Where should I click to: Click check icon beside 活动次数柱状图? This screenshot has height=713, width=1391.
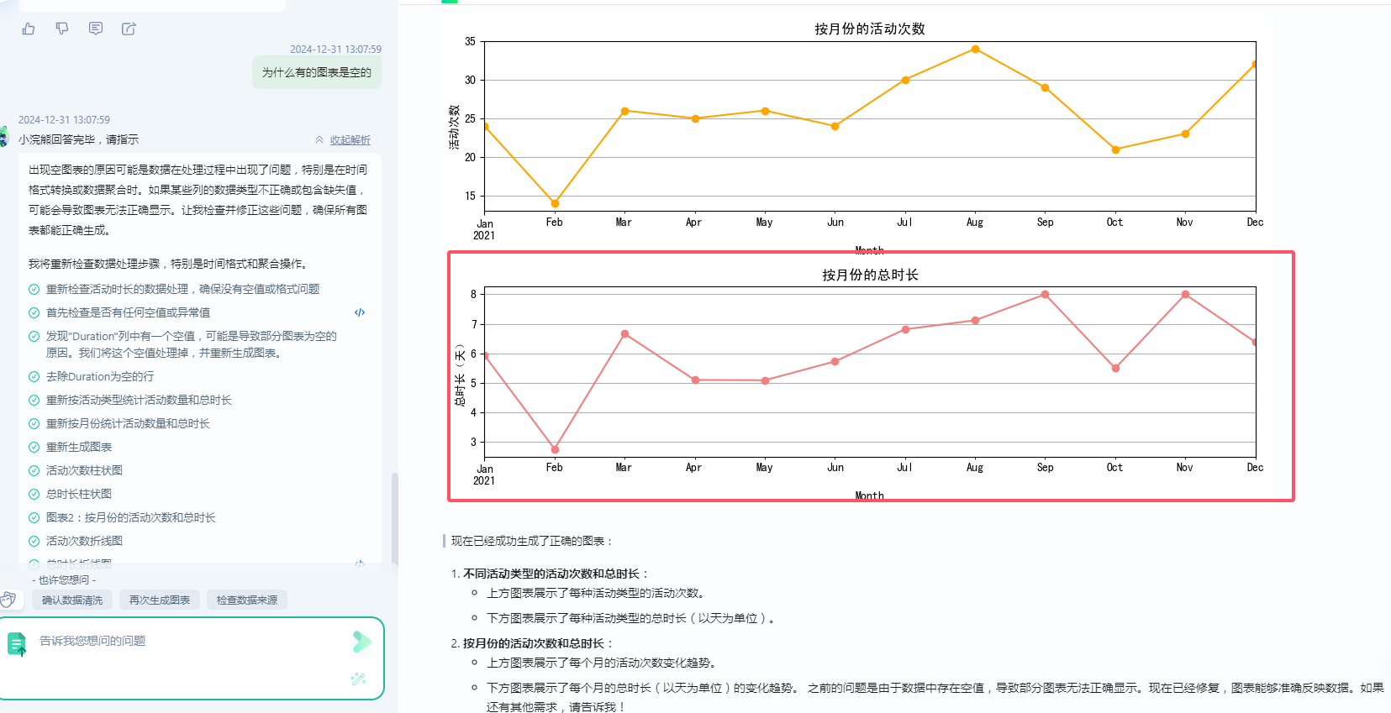(x=34, y=470)
